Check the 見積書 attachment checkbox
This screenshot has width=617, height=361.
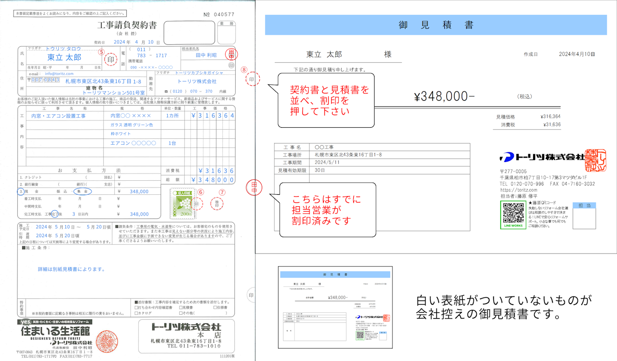tap(181, 307)
